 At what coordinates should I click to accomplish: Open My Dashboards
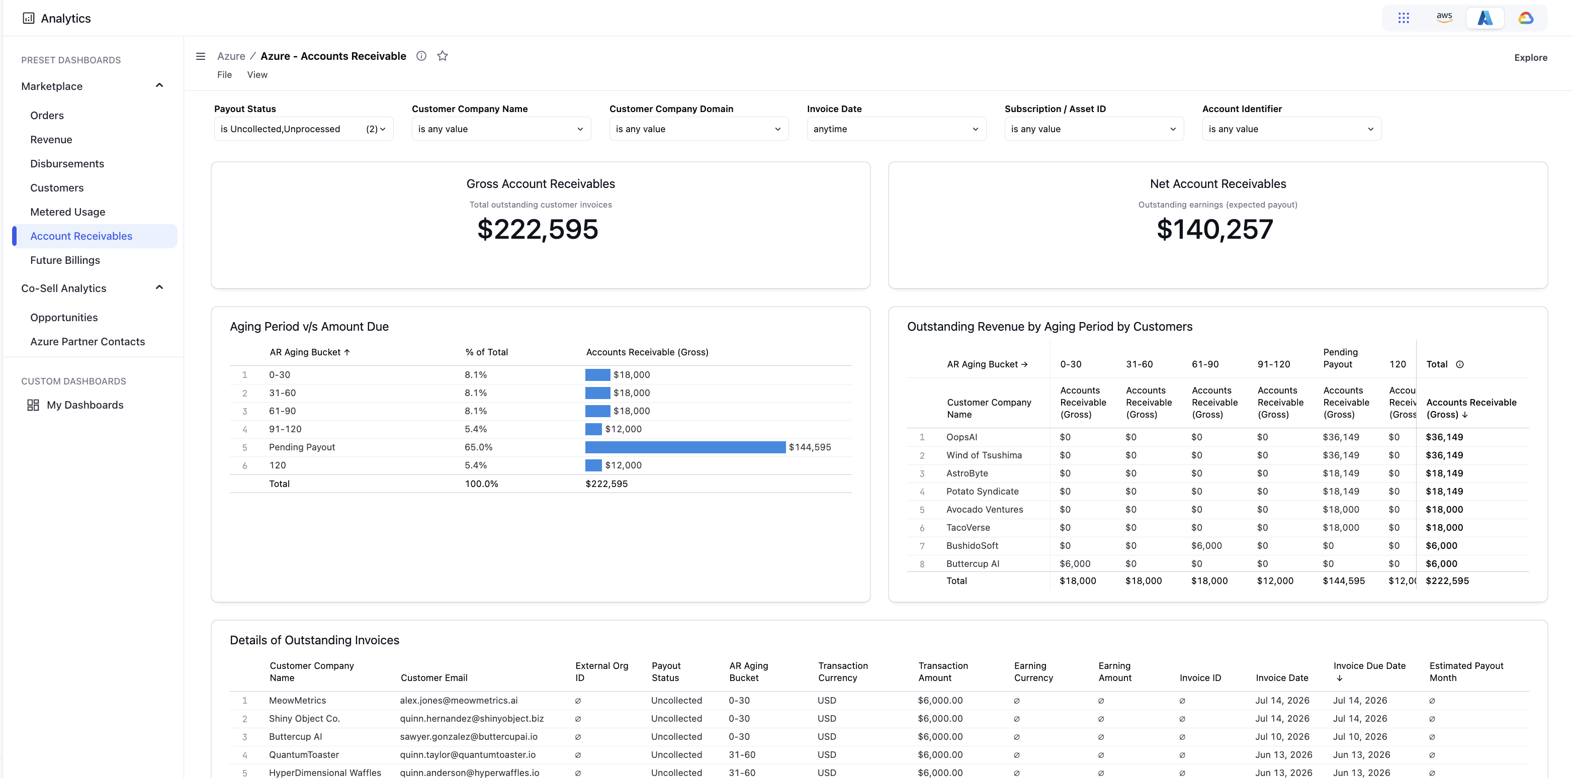(85, 405)
